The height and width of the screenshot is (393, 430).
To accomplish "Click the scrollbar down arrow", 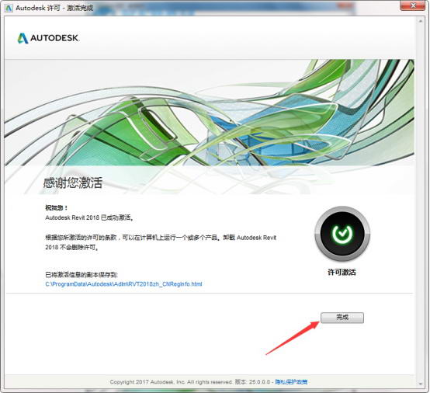I will click(x=421, y=384).
